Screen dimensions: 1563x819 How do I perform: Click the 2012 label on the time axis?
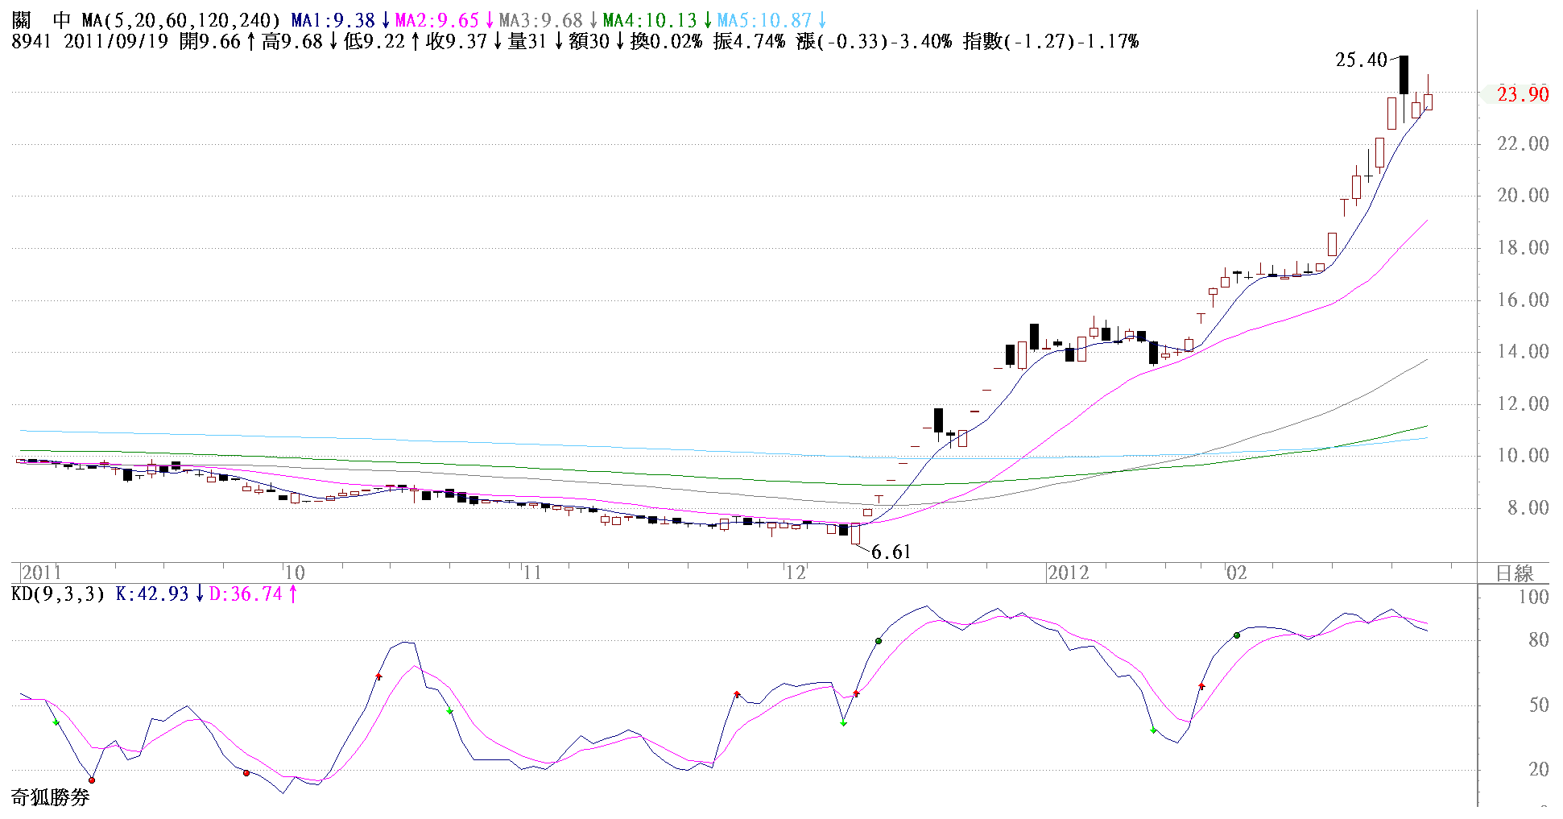pyautogui.click(x=1069, y=573)
